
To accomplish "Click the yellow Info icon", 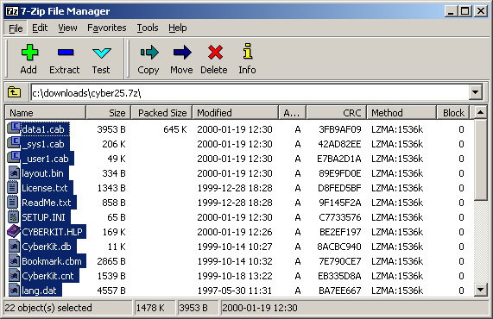I will (248, 51).
